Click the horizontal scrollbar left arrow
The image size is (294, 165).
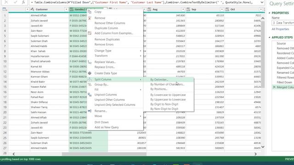pos(14,154)
